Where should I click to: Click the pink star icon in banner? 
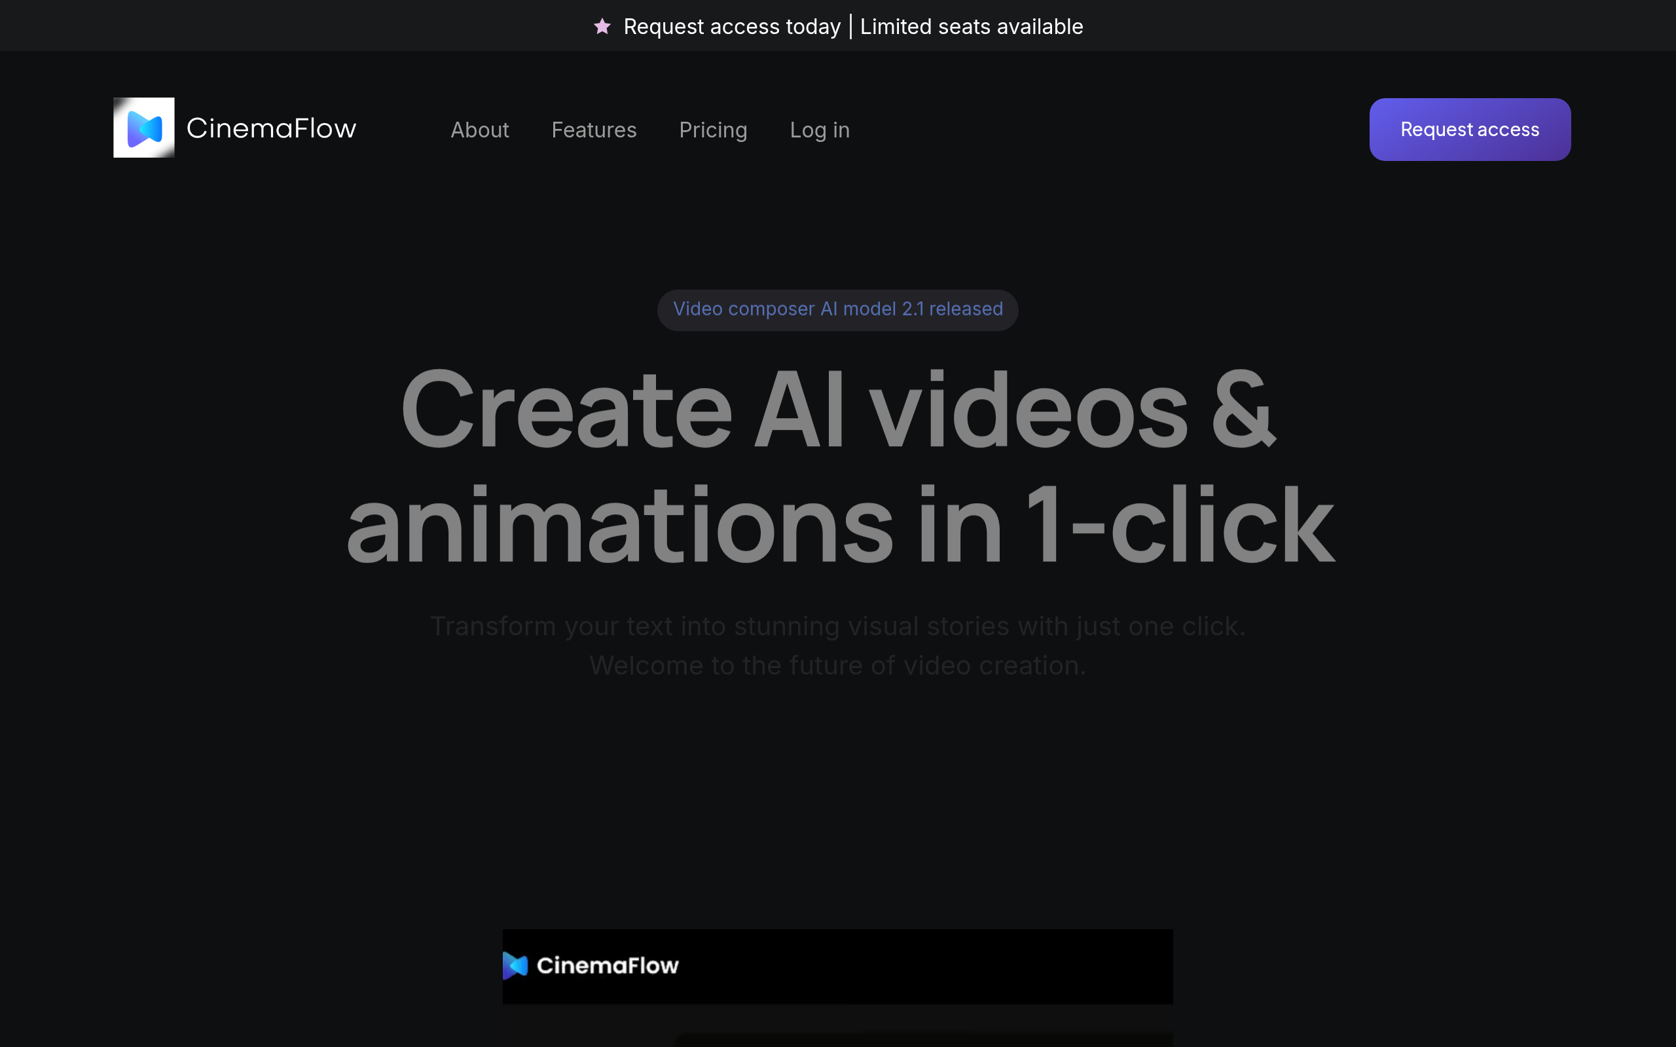click(602, 26)
